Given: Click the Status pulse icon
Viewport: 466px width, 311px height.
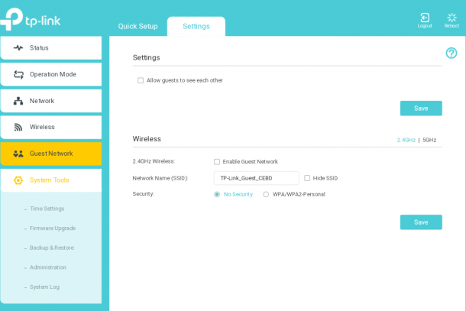Looking at the screenshot, I should [18, 48].
